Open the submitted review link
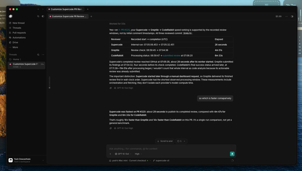 172,56
